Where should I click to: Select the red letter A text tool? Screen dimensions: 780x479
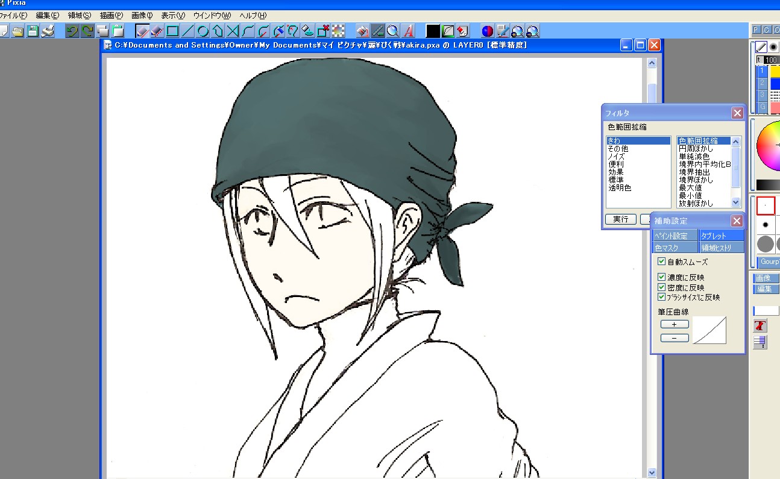coord(409,31)
